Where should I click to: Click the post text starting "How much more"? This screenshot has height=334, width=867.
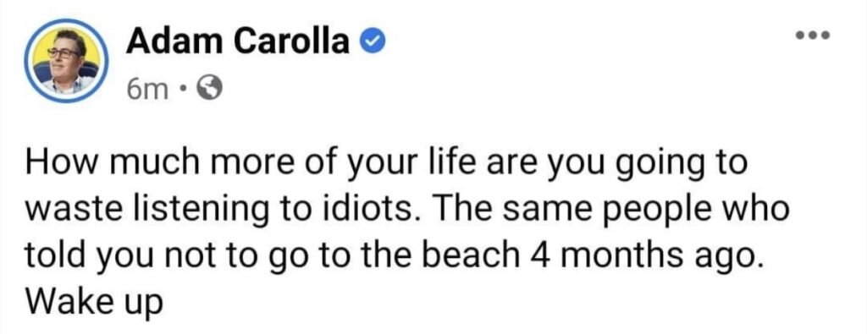click(407, 232)
